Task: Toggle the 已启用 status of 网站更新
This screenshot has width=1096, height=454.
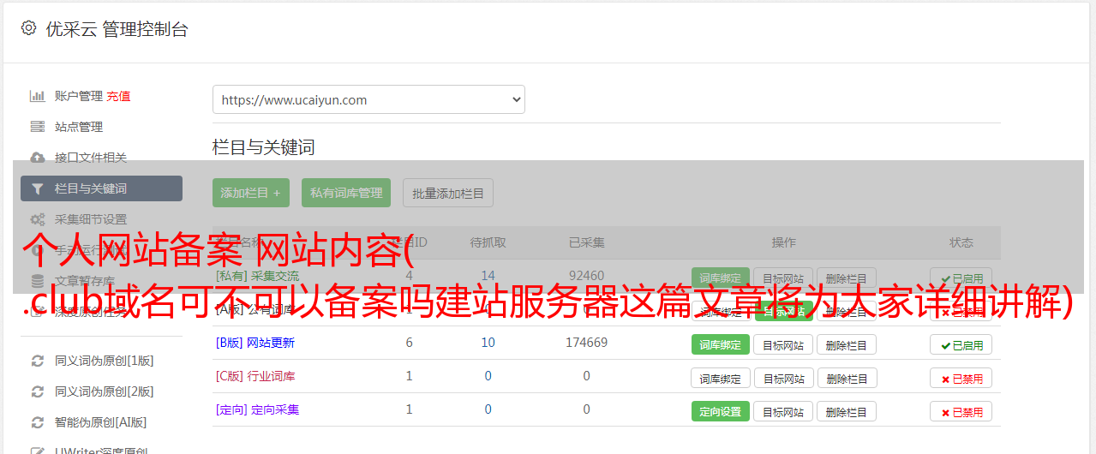Action: click(x=961, y=344)
